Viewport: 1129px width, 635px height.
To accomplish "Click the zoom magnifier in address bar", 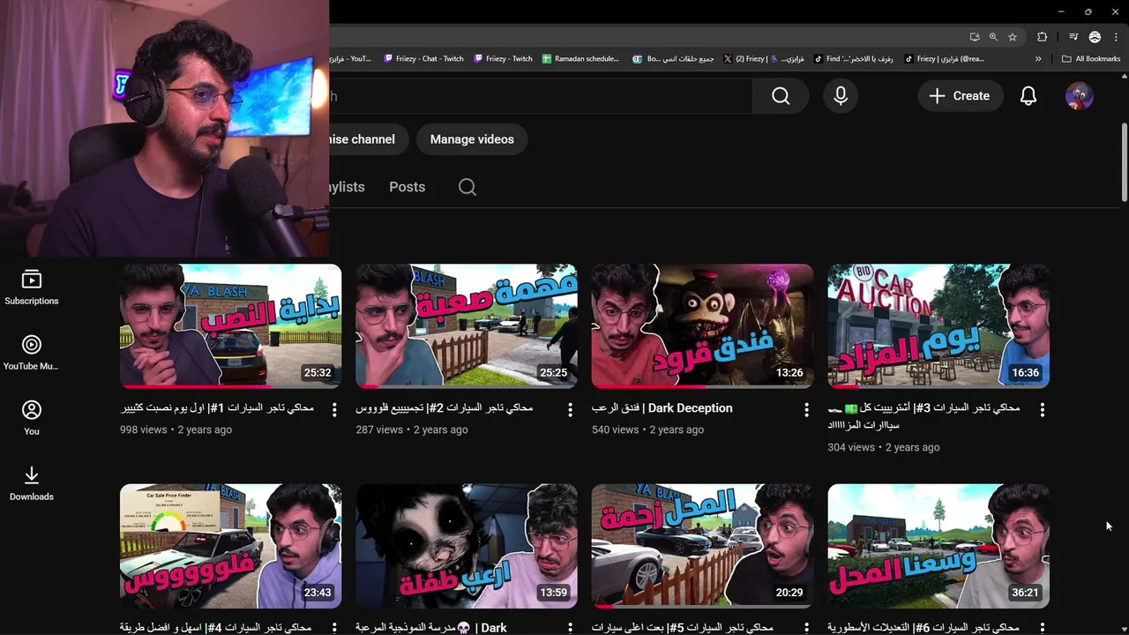I will click(x=993, y=37).
